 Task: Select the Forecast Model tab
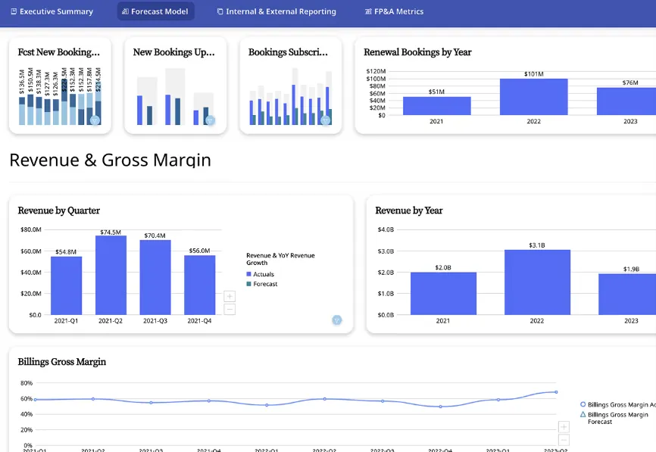pyautogui.click(x=155, y=11)
